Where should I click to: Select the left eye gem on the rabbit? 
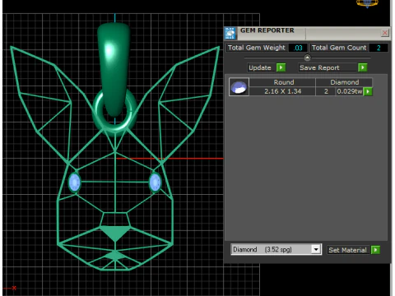coord(74,183)
